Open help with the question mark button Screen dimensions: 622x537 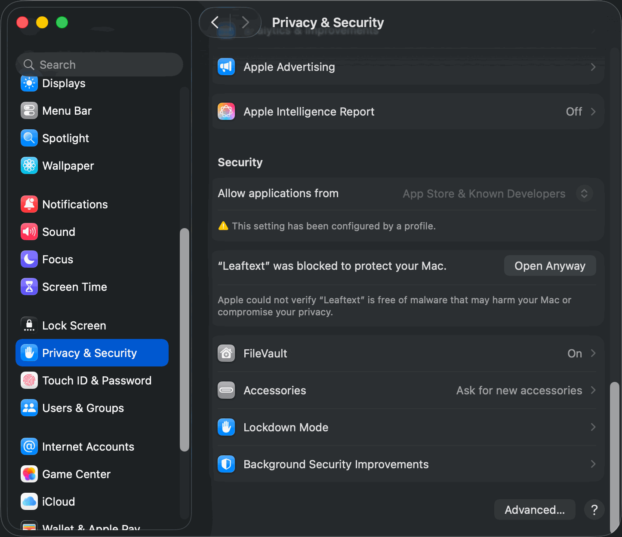tap(594, 510)
